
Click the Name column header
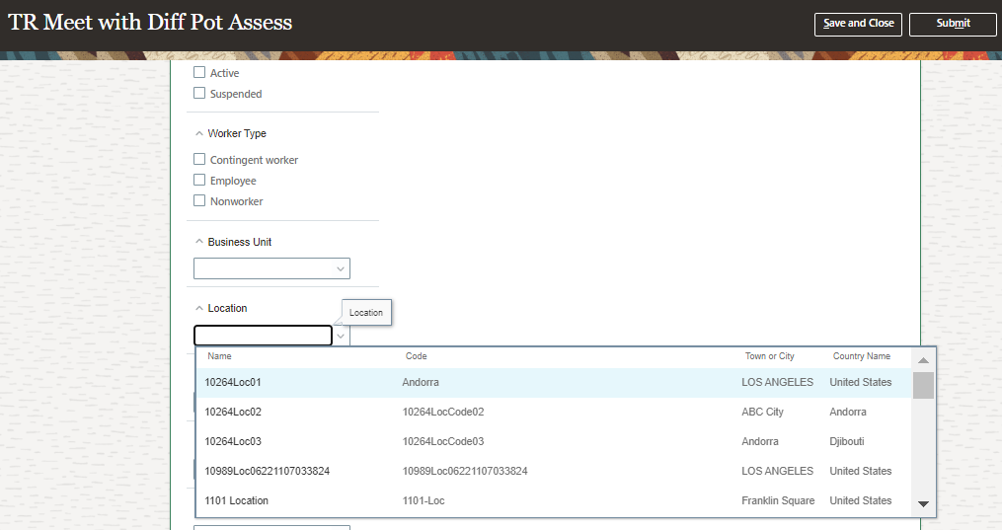click(x=219, y=356)
